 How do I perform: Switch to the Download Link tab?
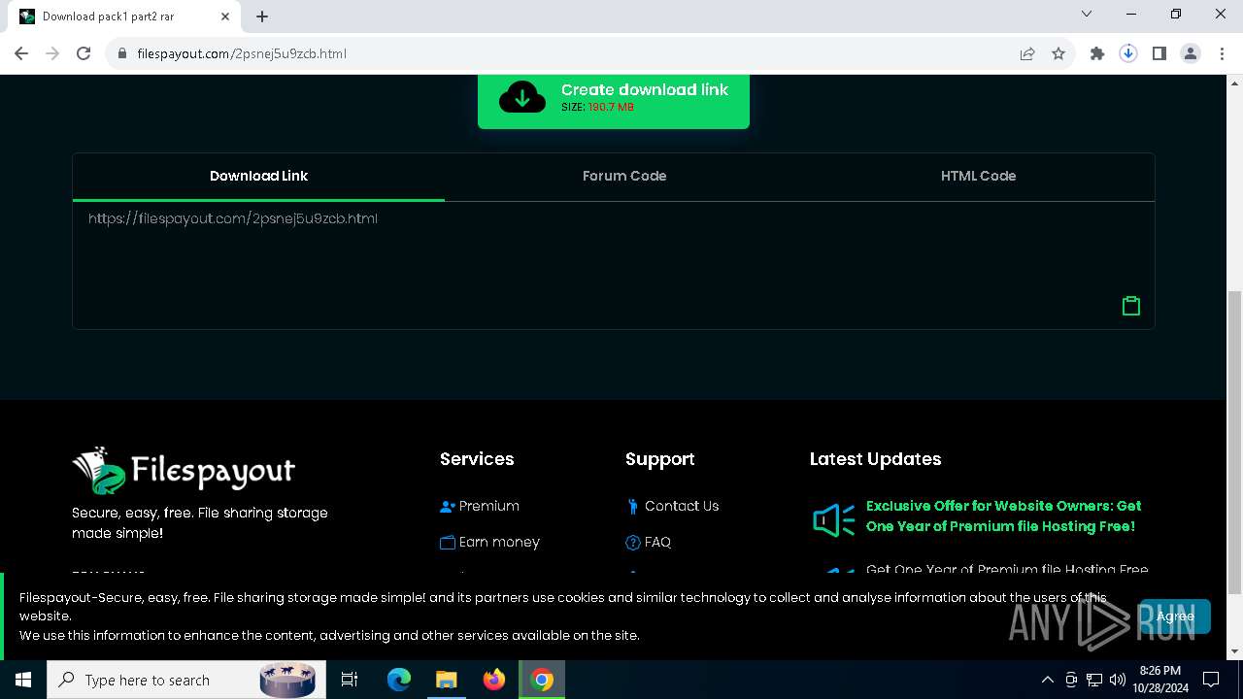[x=258, y=177]
